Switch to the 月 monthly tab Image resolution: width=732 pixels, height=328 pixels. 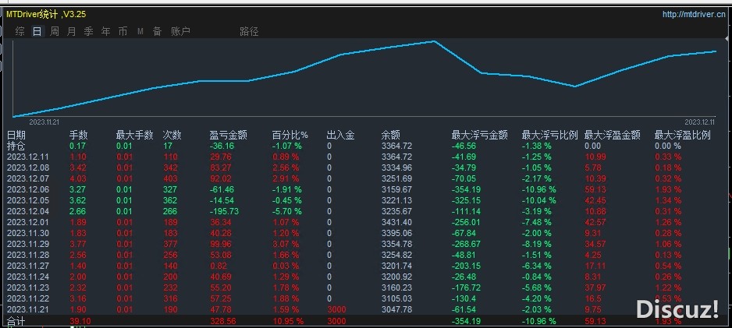click(x=72, y=32)
